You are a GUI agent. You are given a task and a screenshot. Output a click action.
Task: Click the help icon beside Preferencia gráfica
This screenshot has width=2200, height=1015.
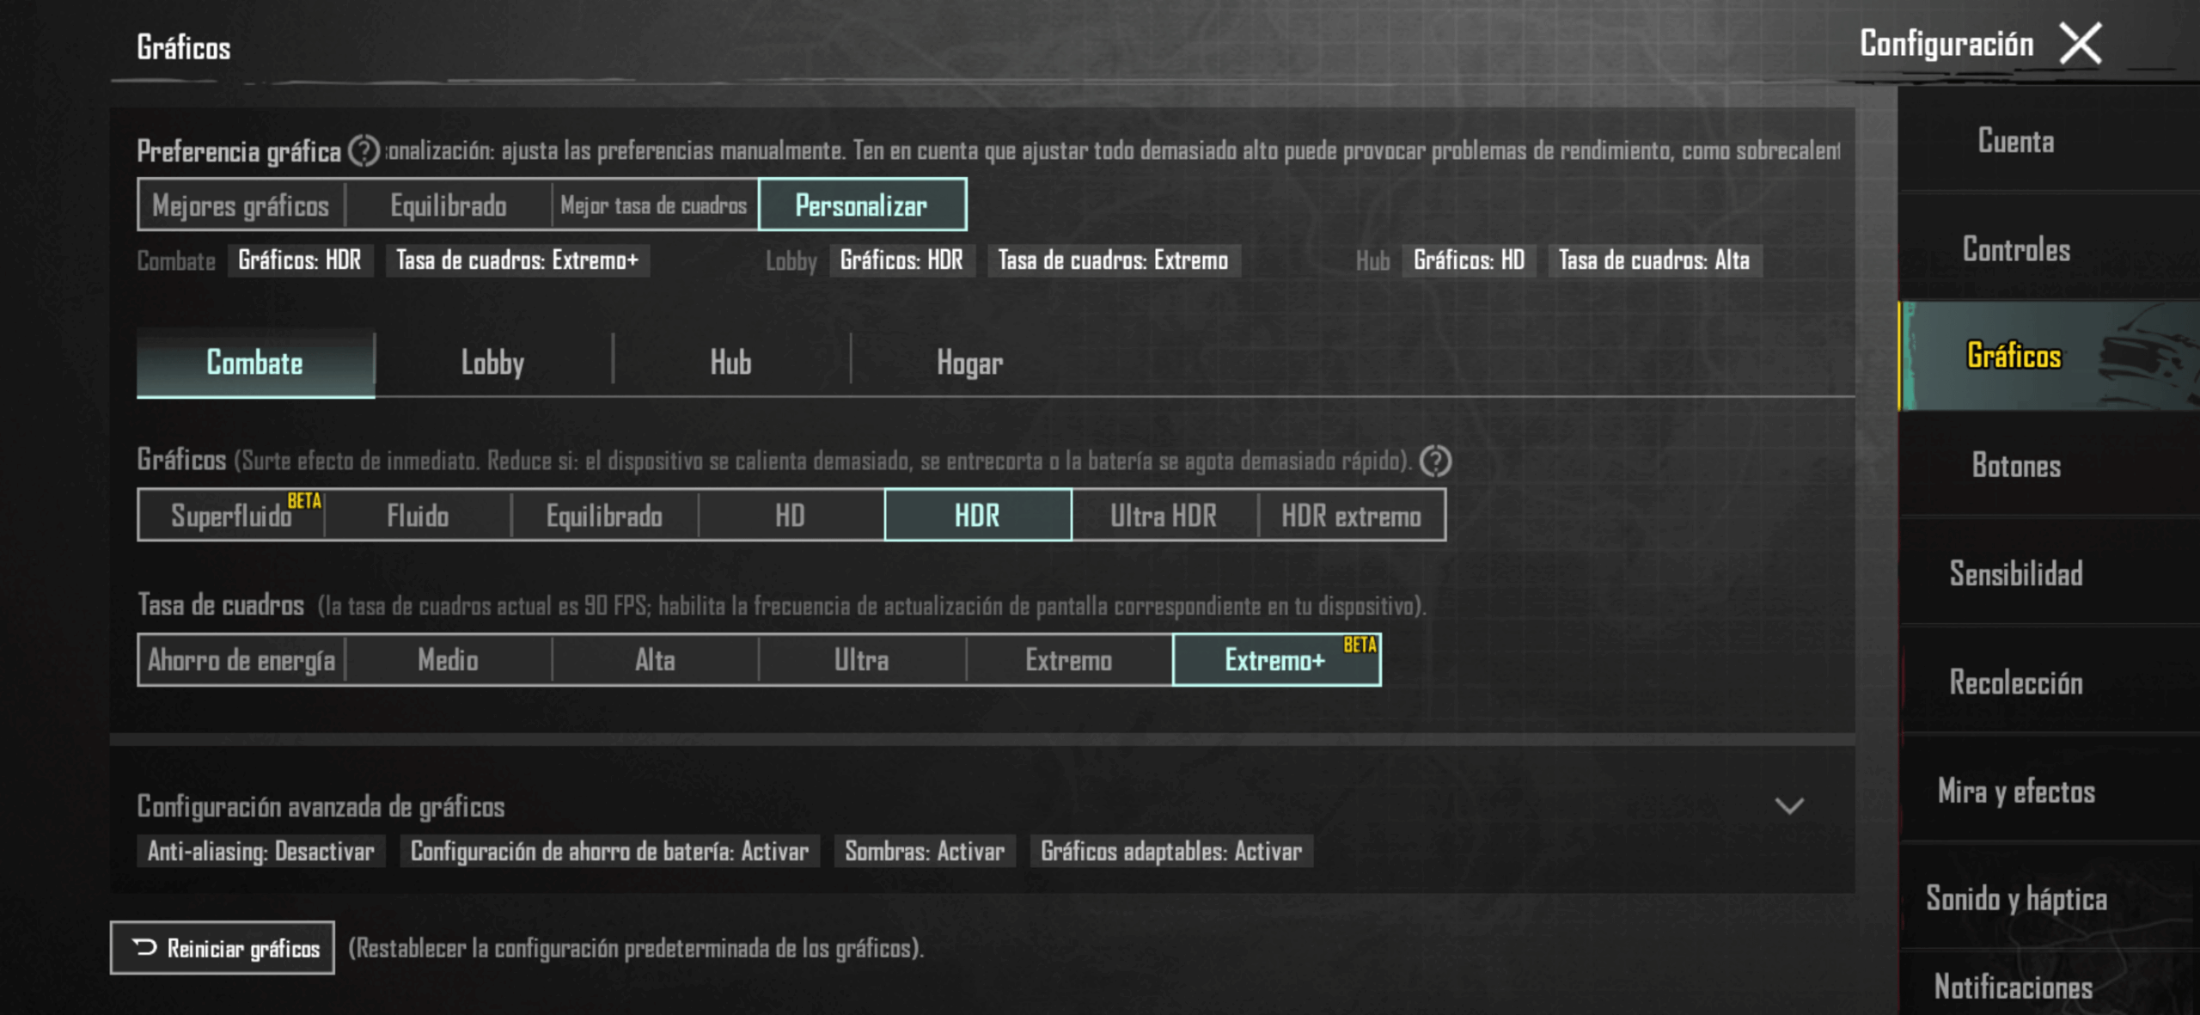click(364, 151)
